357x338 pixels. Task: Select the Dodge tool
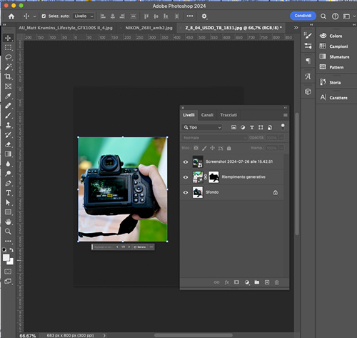point(8,174)
